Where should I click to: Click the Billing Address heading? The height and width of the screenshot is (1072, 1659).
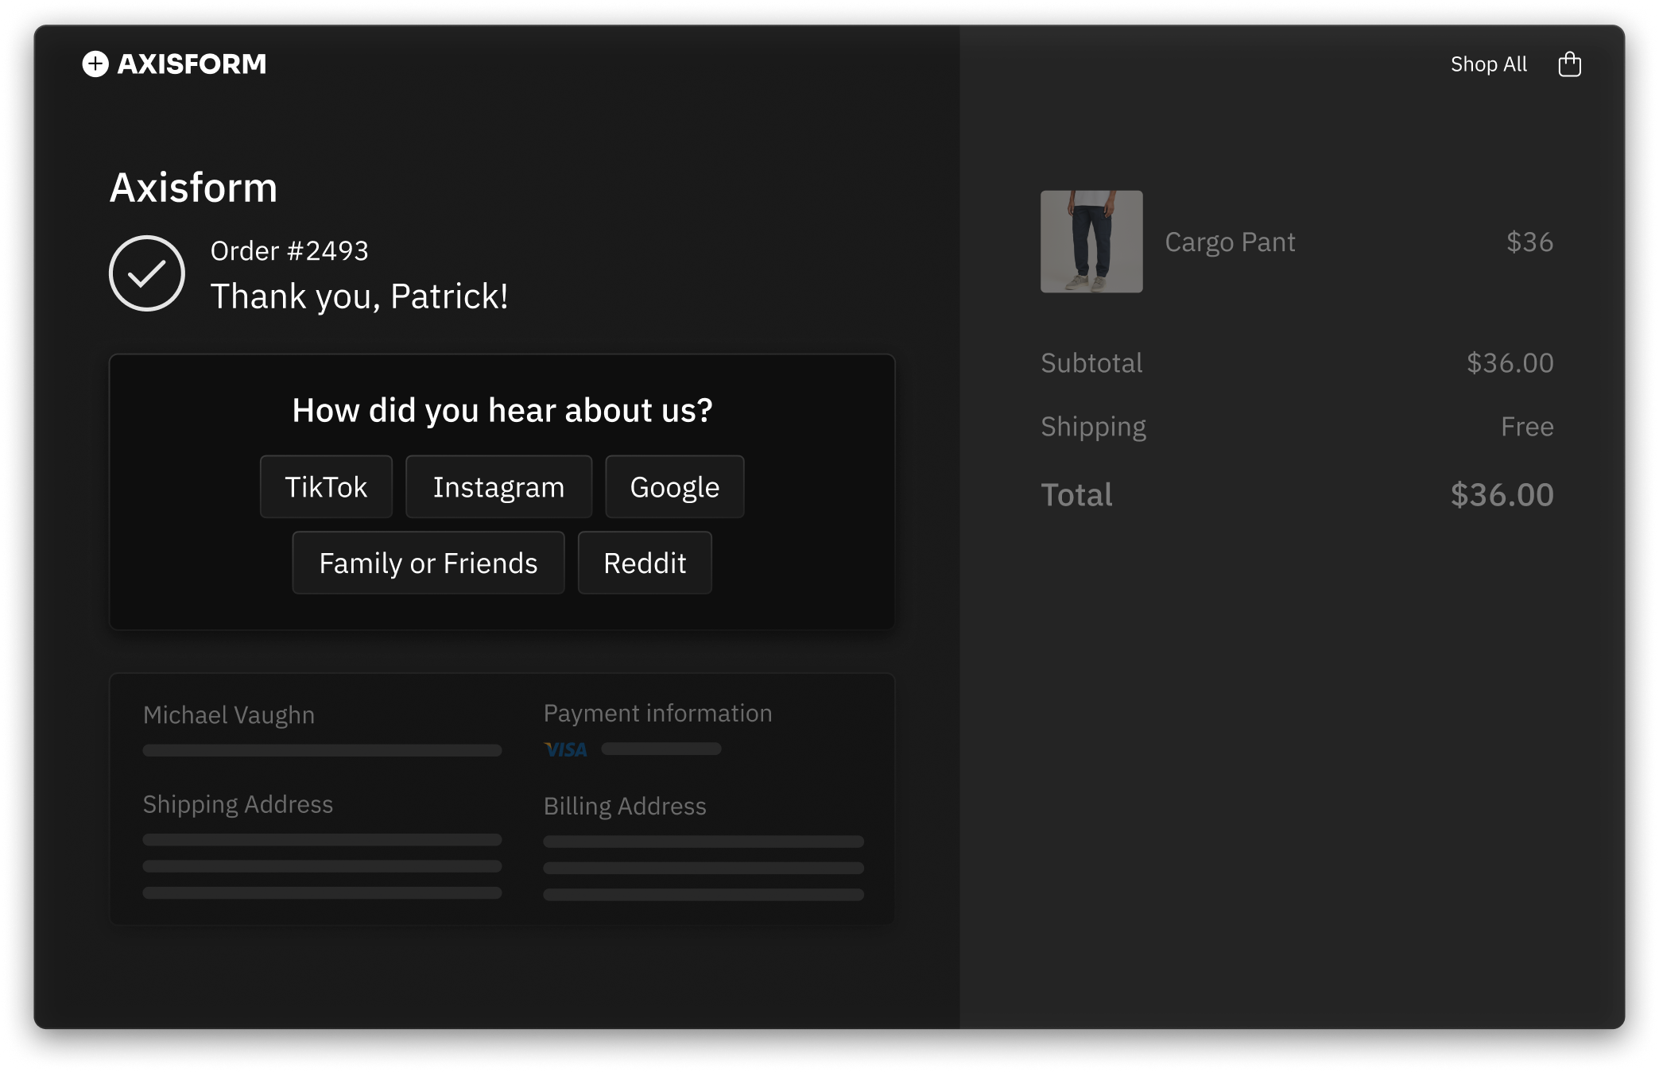[x=625, y=806]
